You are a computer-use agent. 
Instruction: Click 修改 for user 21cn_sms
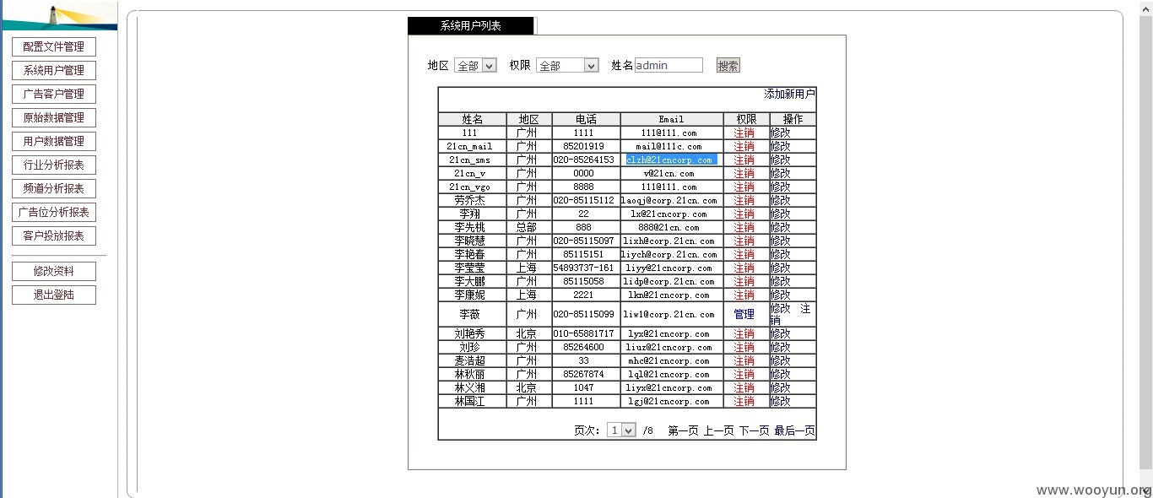click(x=781, y=160)
